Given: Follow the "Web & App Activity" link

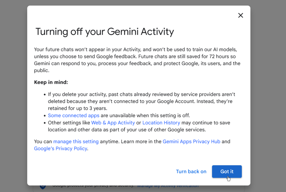Looking at the screenshot, I should pyautogui.click(x=113, y=123).
